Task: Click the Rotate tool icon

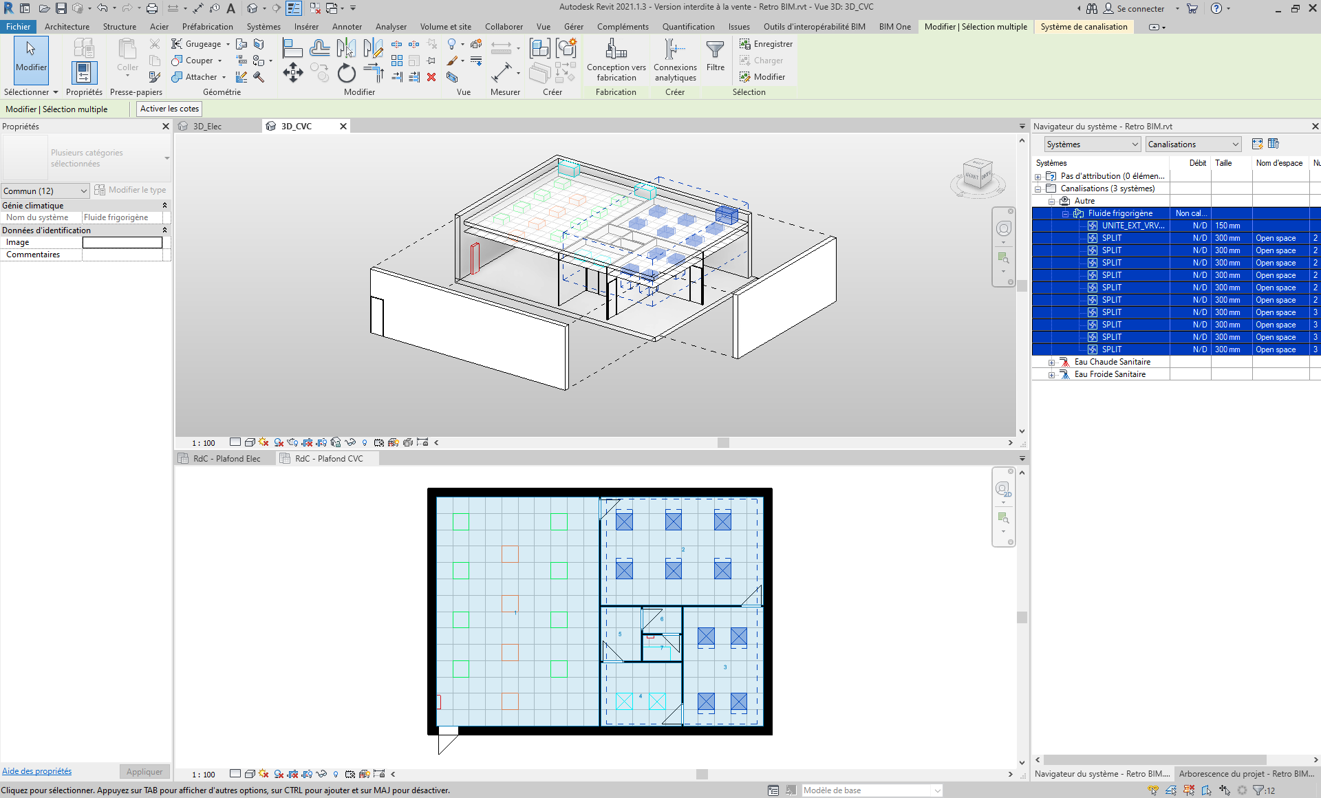Action: point(346,72)
